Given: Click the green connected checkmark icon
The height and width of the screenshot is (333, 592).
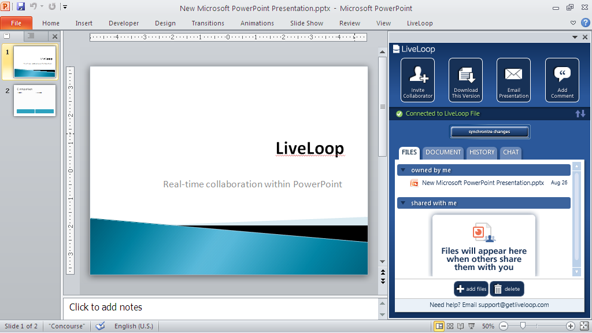Looking at the screenshot, I should [399, 114].
